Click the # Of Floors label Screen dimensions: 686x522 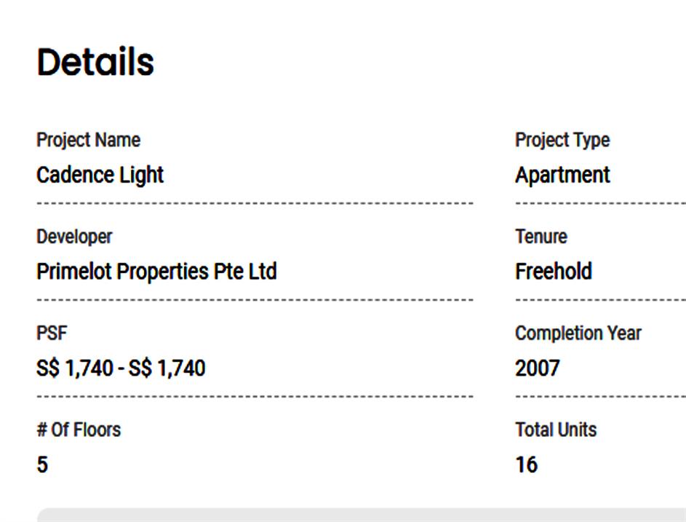tap(79, 430)
